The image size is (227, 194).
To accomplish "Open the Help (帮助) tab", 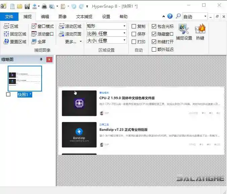I will (124, 17).
